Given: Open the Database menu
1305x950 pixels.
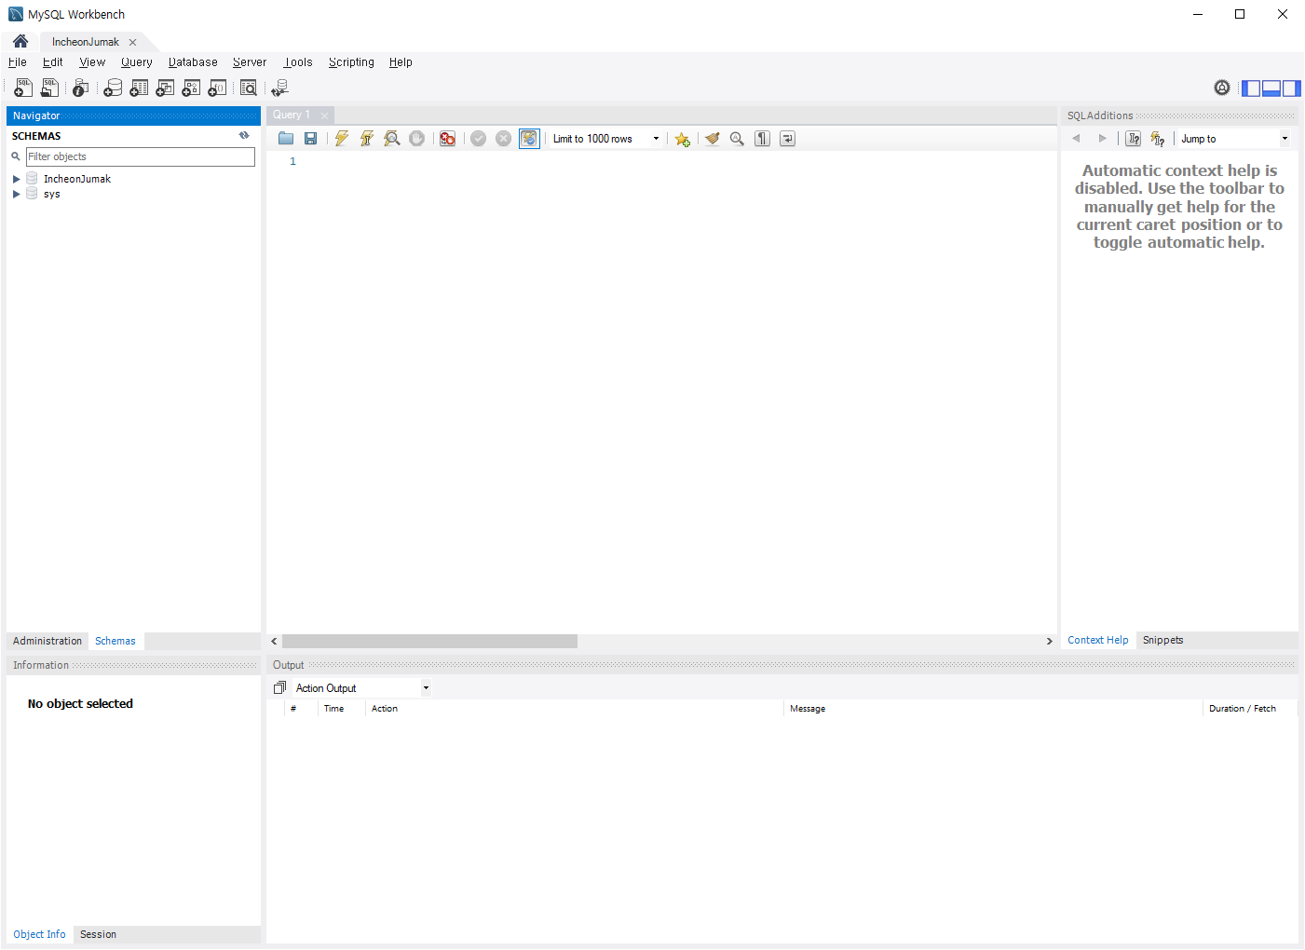Looking at the screenshot, I should click(x=193, y=62).
